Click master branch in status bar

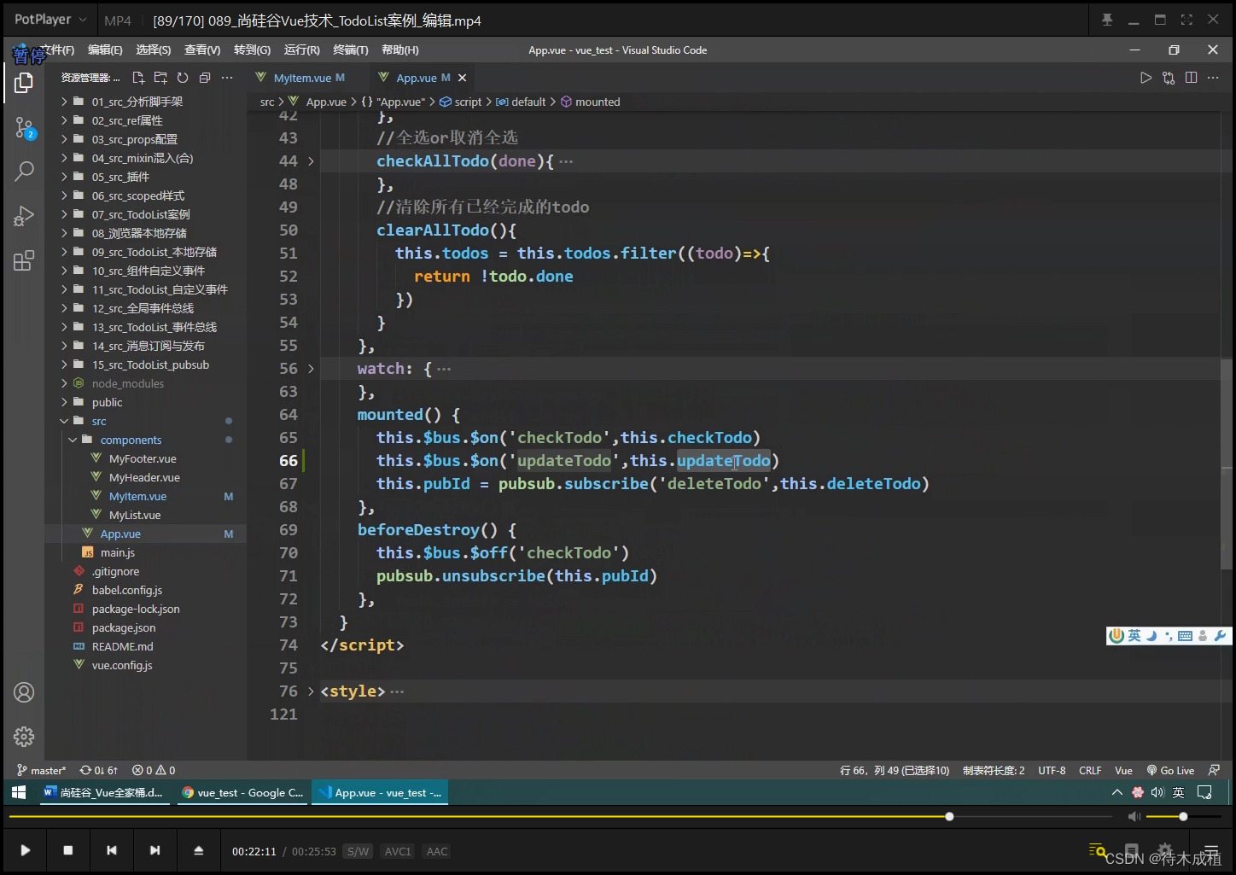41,770
